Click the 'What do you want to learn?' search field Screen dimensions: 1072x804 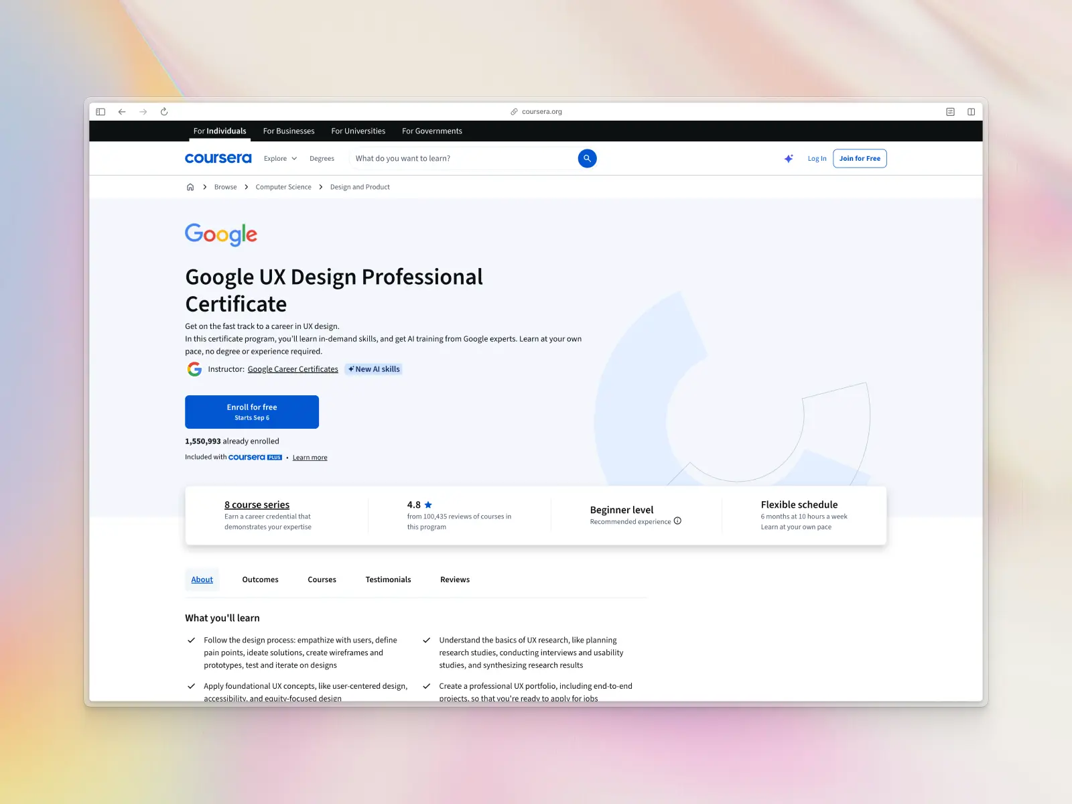coord(464,158)
